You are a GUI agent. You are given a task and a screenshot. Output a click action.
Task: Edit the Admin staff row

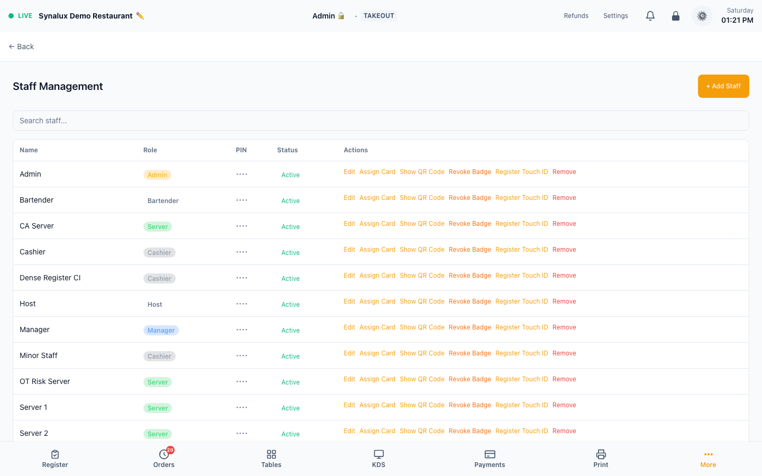(x=349, y=172)
